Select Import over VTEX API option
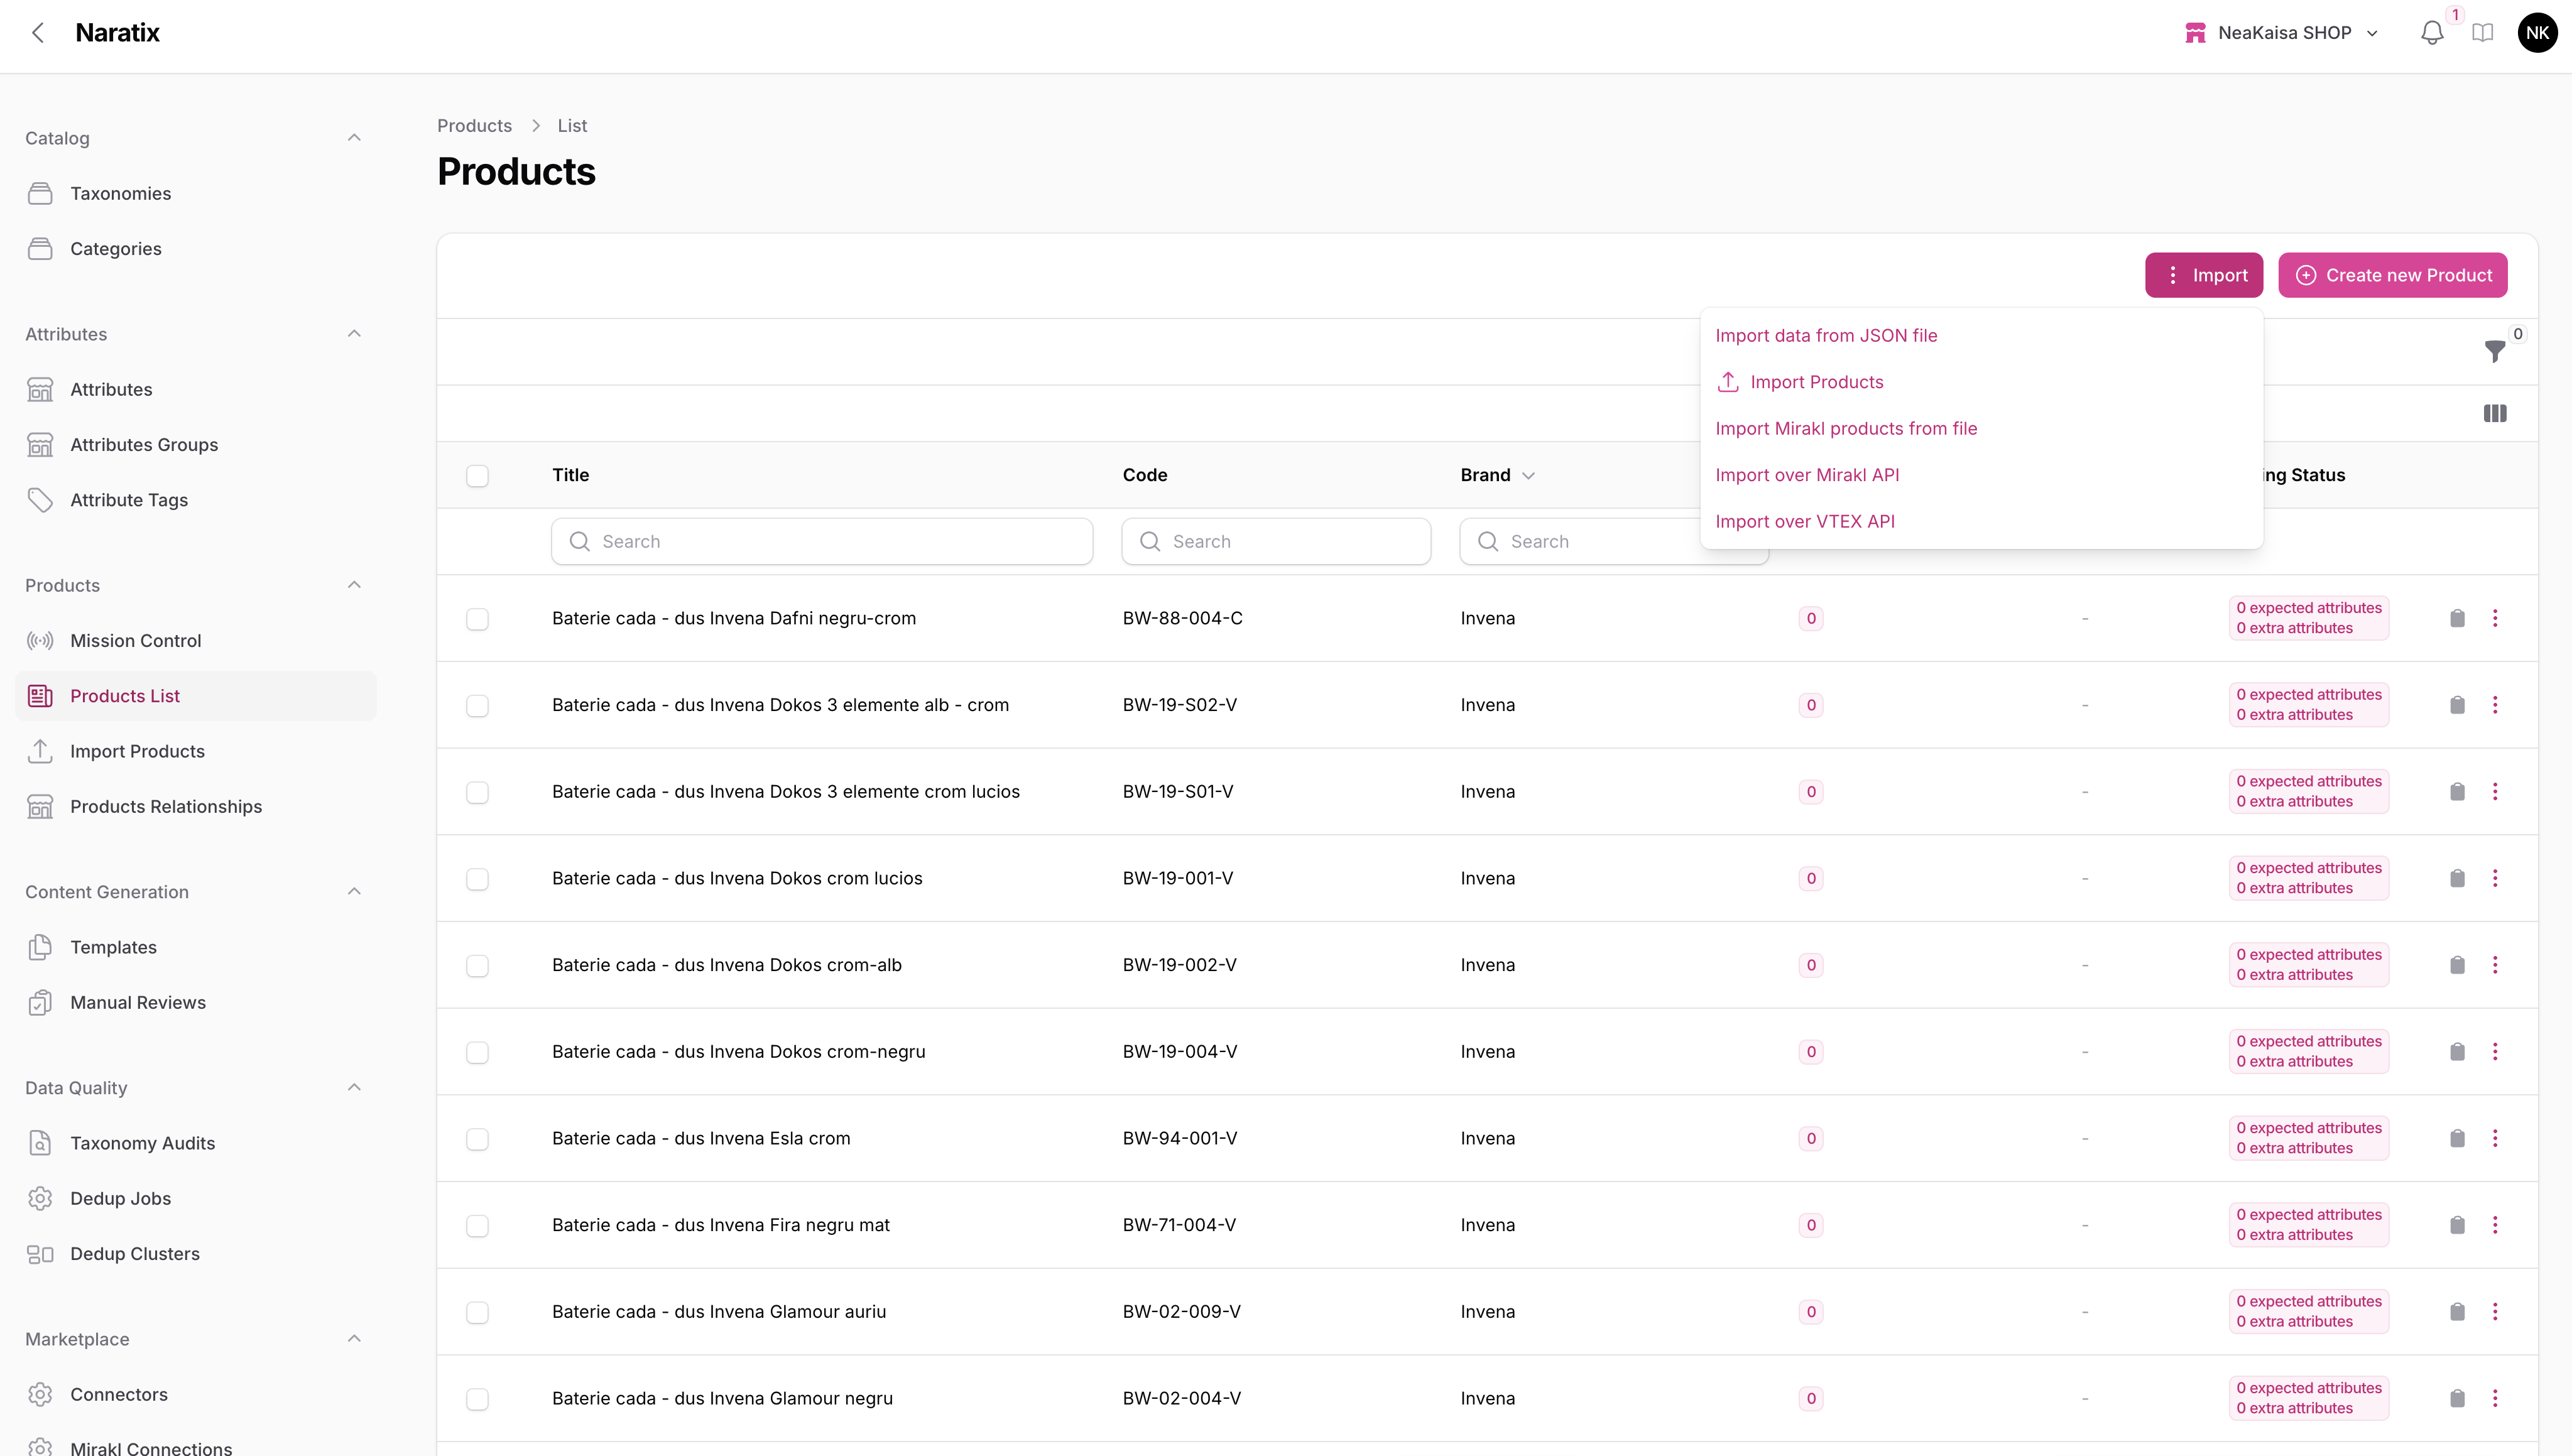 pos(1804,522)
